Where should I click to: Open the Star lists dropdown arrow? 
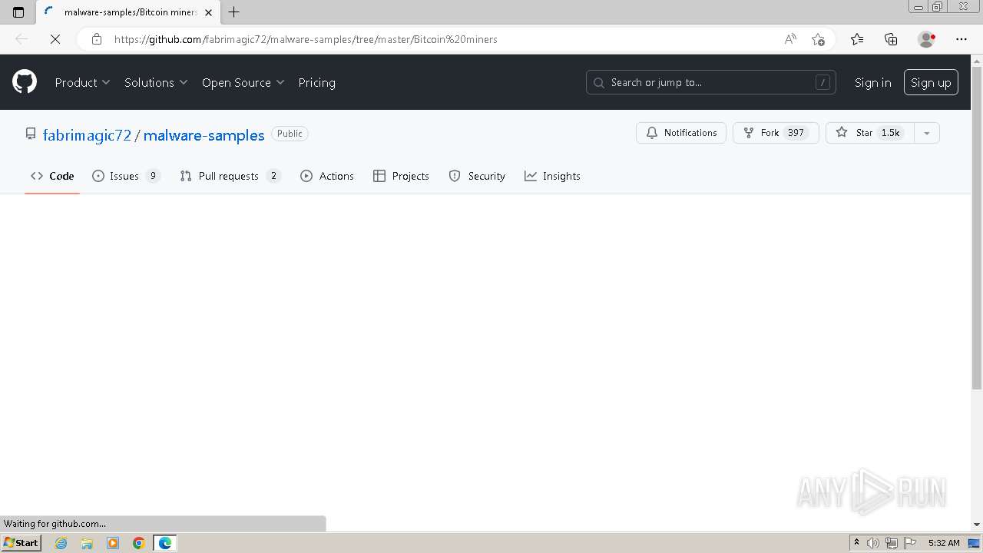point(927,133)
